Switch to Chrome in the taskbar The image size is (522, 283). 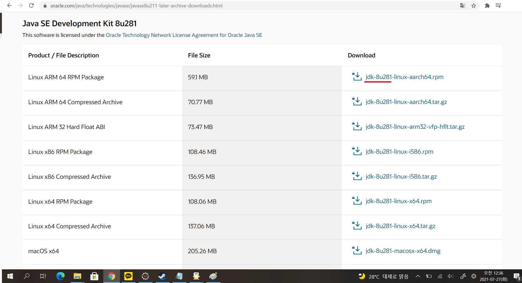[x=111, y=276]
